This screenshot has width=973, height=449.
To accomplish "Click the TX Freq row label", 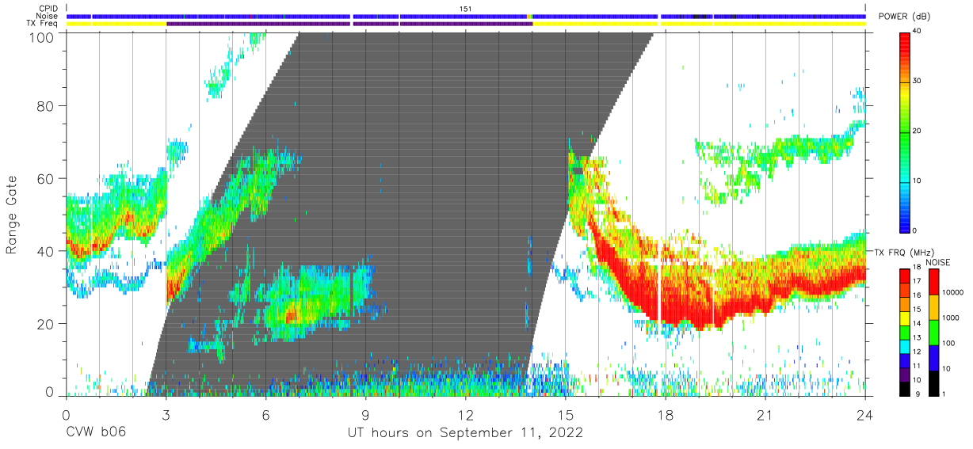I will pos(44,23).
